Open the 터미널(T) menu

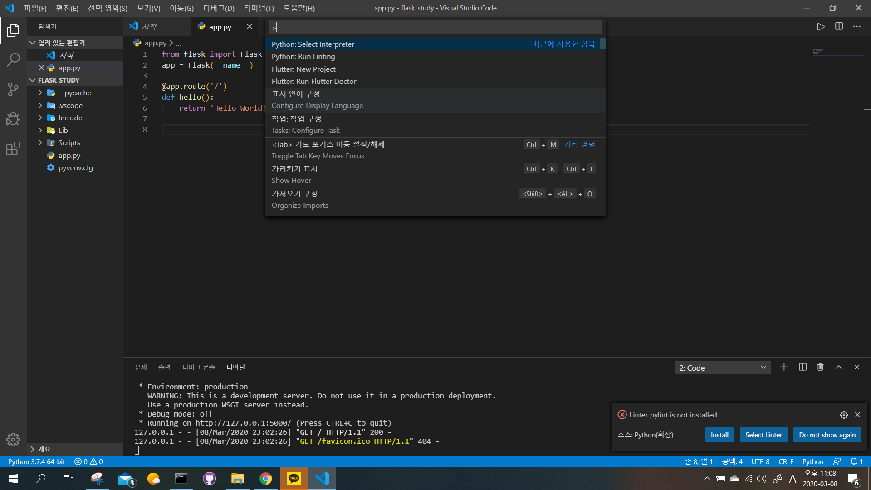(259, 8)
